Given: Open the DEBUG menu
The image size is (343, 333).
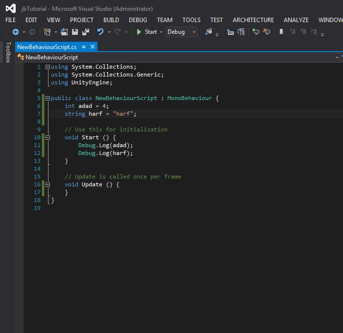Looking at the screenshot, I should 138,20.
